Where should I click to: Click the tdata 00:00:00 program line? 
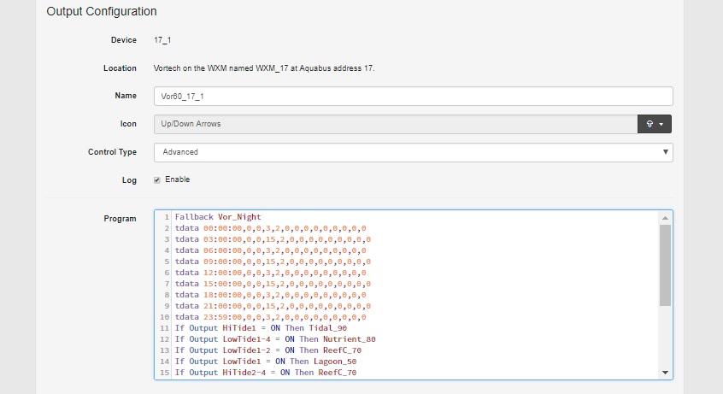270,228
